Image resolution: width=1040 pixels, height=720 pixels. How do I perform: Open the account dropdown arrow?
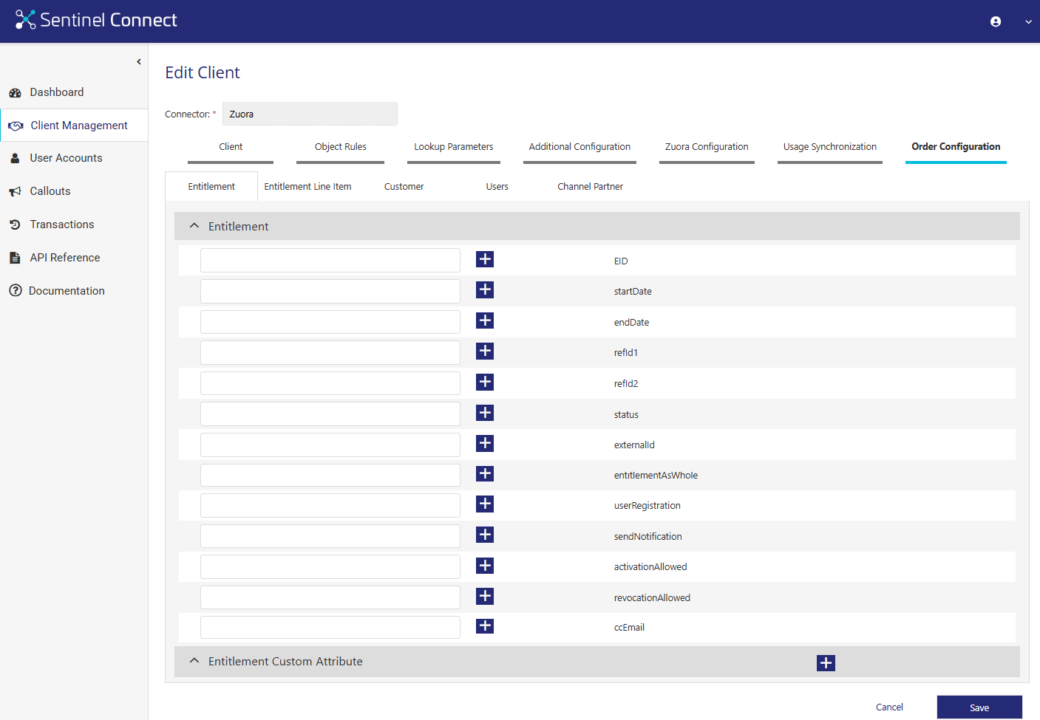(1028, 22)
